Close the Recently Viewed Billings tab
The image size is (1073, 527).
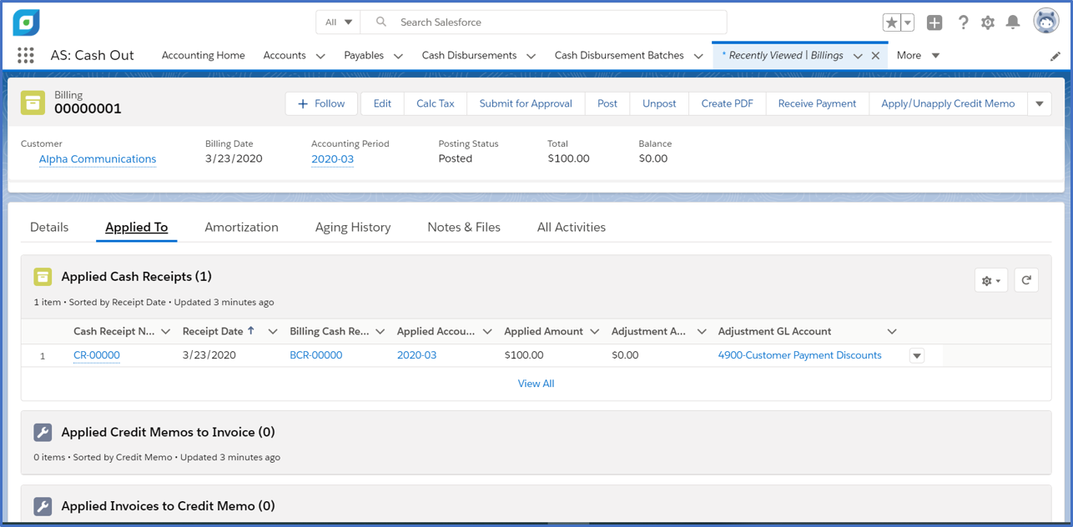(x=875, y=56)
